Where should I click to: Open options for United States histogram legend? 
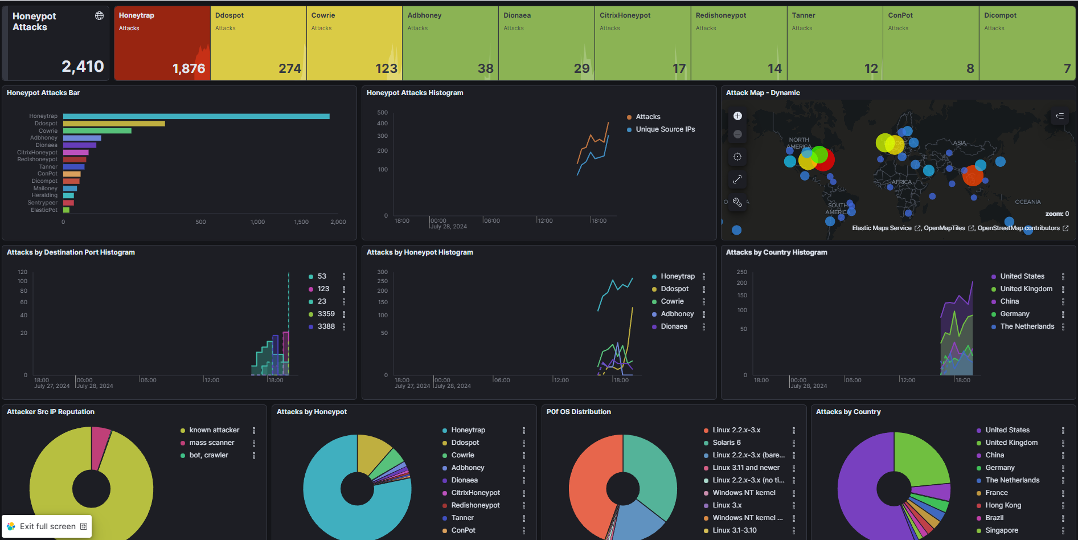[1063, 276]
